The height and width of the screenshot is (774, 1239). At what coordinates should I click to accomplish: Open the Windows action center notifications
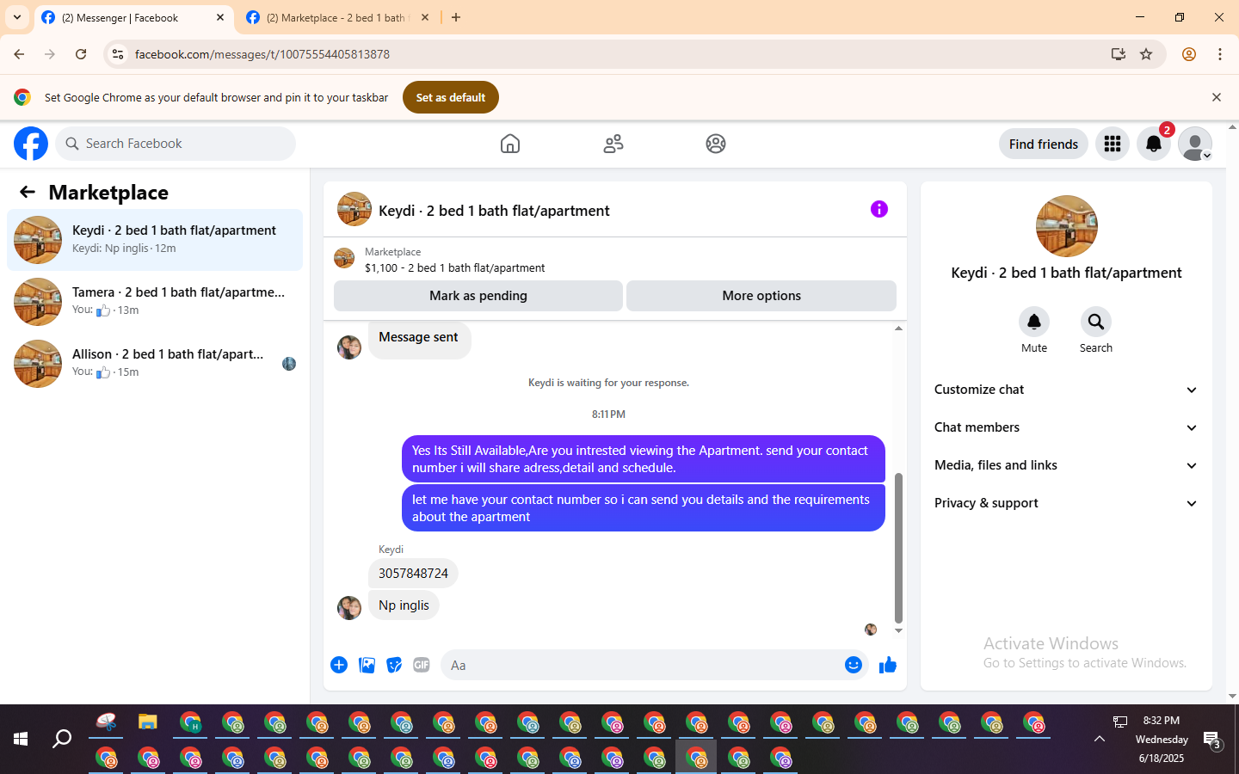point(1212,740)
